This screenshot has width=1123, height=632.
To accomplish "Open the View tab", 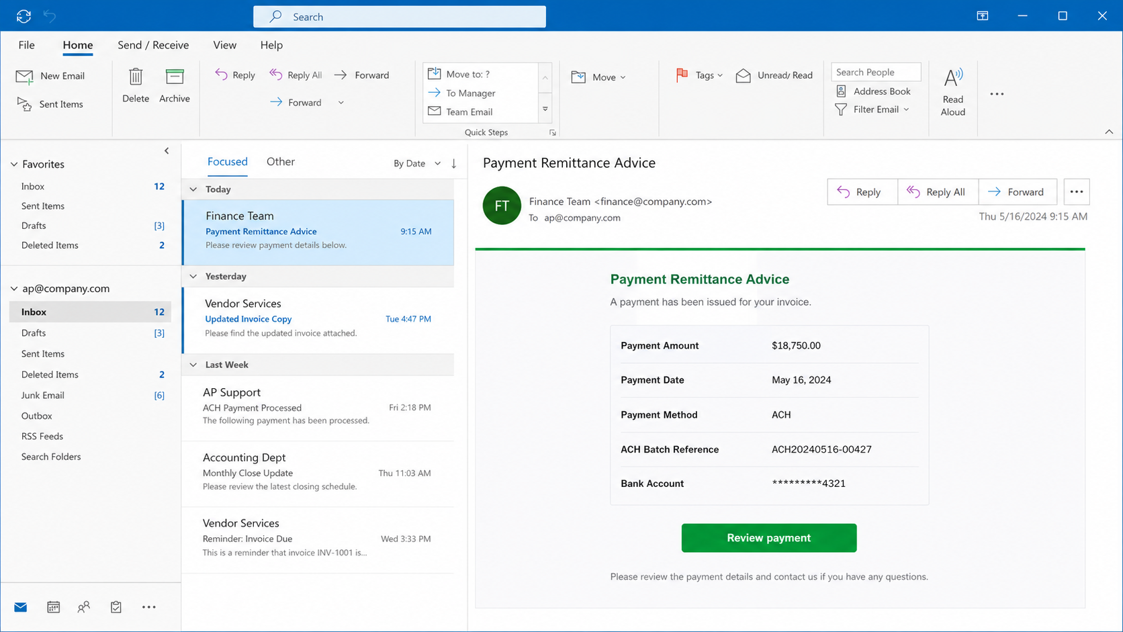I will pyautogui.click(x=225, y=45).
